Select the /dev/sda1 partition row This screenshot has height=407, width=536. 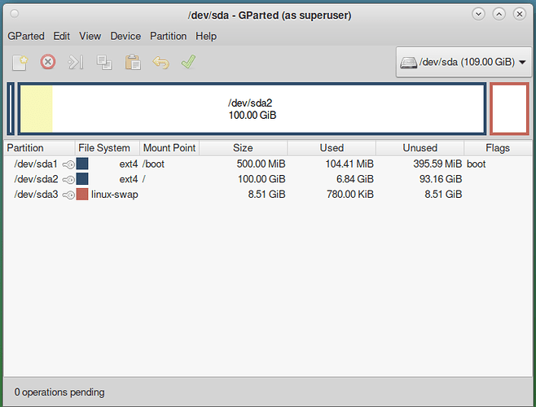(268, 164)
